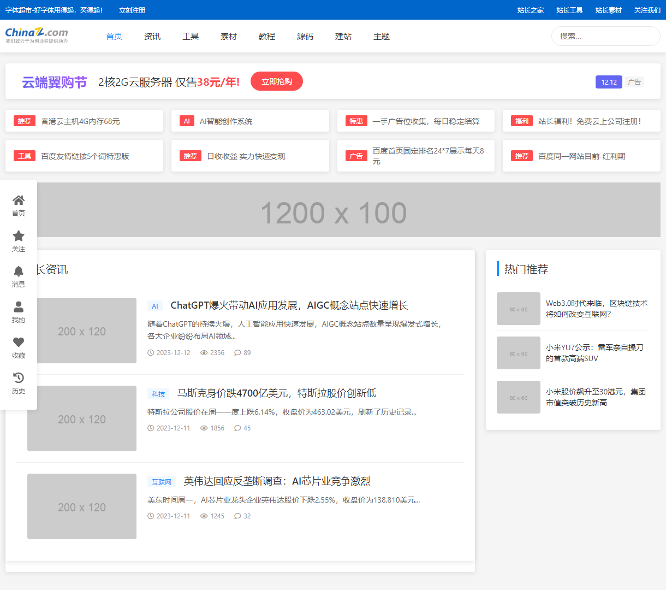Open 我的 profile via the person icon
666x590 pixels.
pyautogui.click(x=19, y=306)
